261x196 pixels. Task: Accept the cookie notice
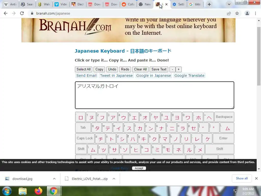click(139, 168)
